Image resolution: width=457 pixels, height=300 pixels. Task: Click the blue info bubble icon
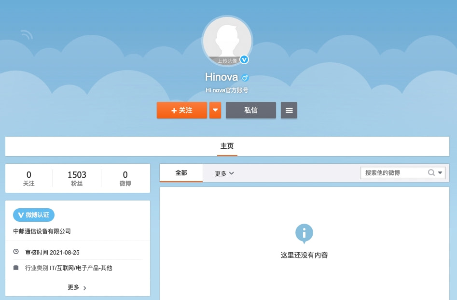pos(304,233)
